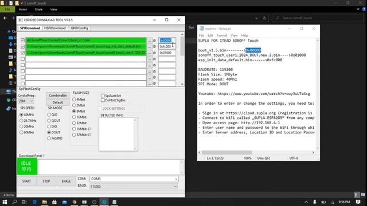Open Notepad Help menu

[244, 35]
